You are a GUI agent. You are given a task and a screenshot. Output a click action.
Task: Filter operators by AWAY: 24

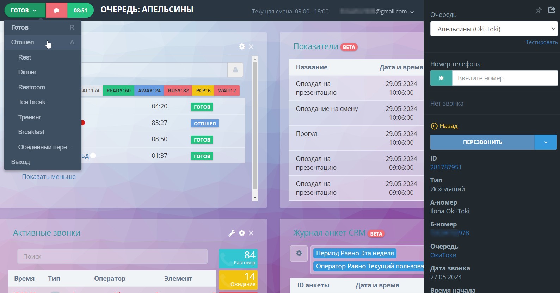pos(149,91)
